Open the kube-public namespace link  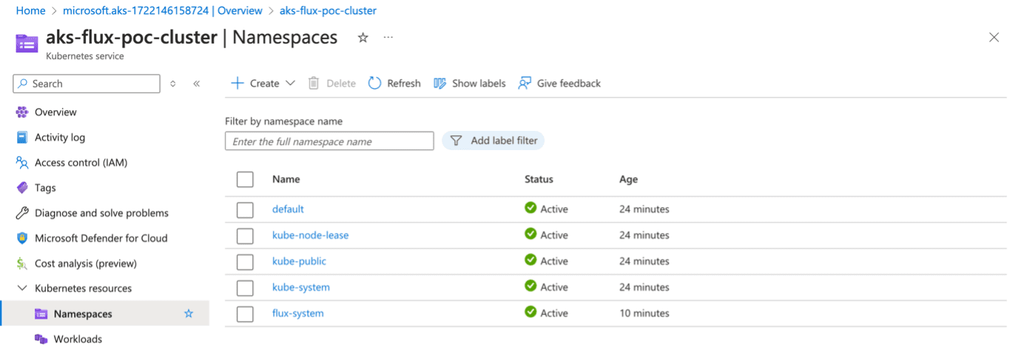(299, 261)
